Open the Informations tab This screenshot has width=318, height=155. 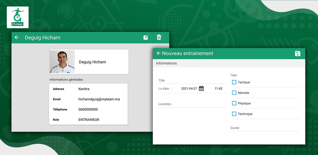(166, 63)
